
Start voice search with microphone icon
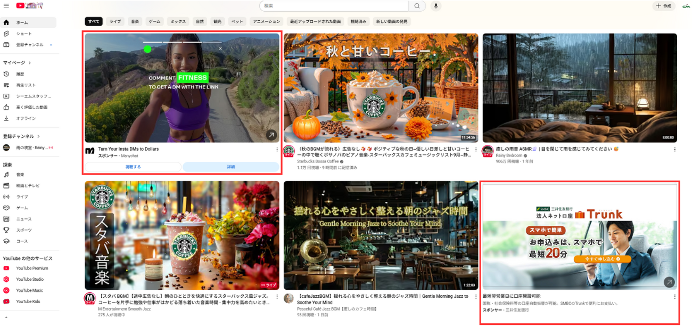click(436, 6)
